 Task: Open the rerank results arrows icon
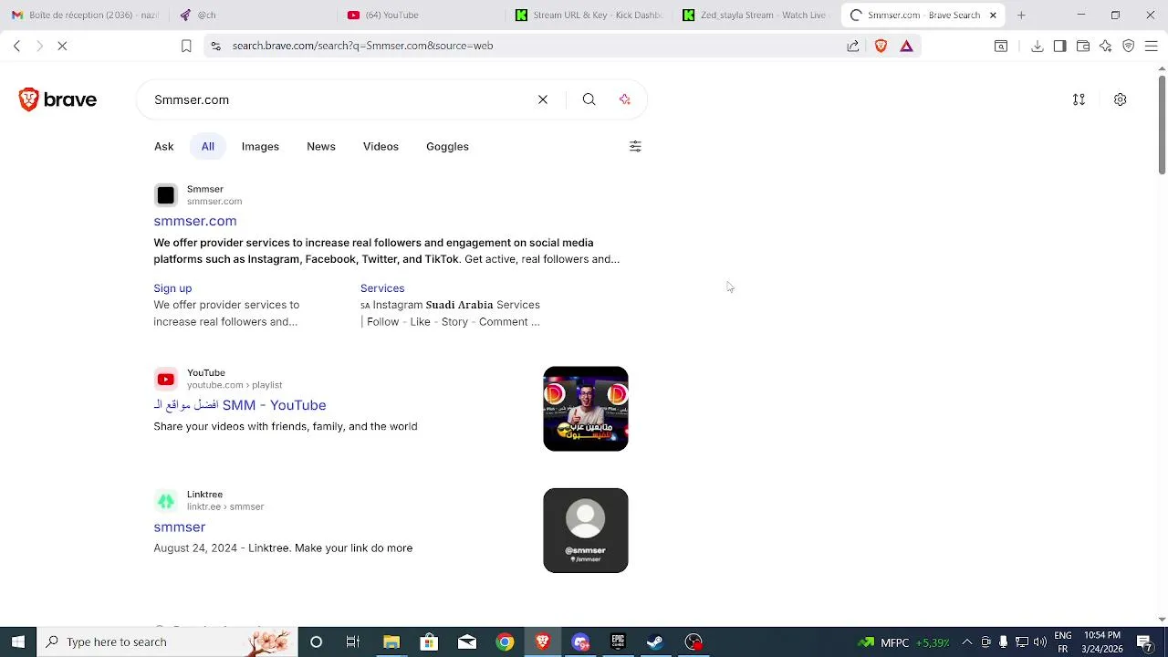tap(1079, 99)
